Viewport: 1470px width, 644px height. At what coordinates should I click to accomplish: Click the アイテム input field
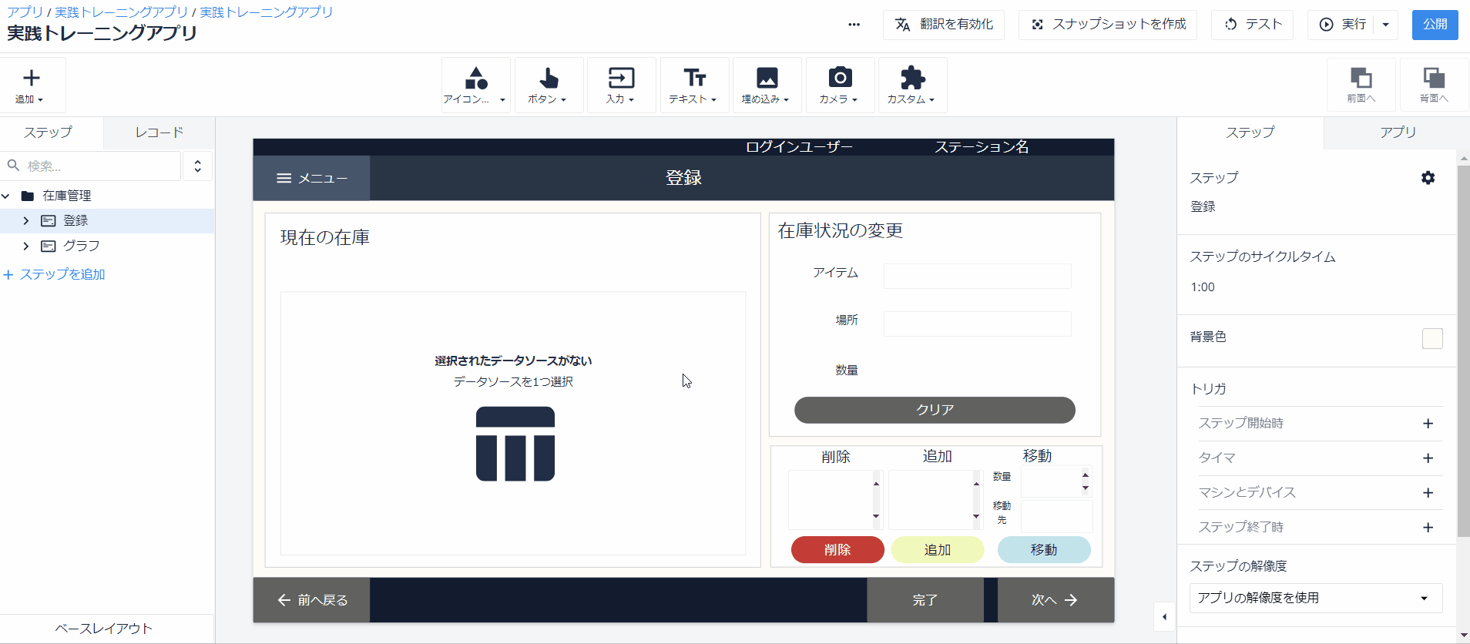977,276
